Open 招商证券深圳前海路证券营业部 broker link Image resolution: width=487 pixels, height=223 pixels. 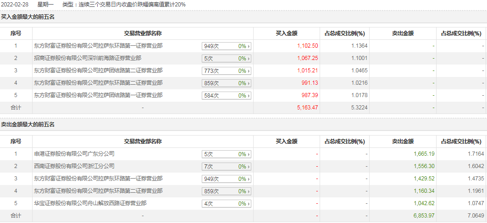pos(88,58)
